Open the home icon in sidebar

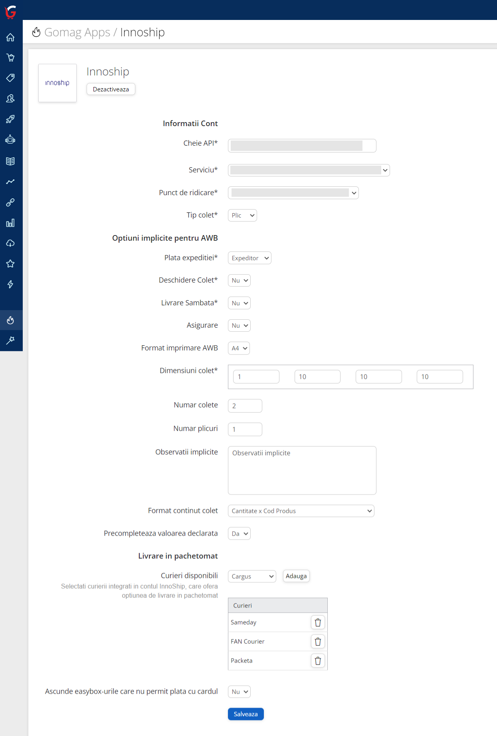pos(11,38)
